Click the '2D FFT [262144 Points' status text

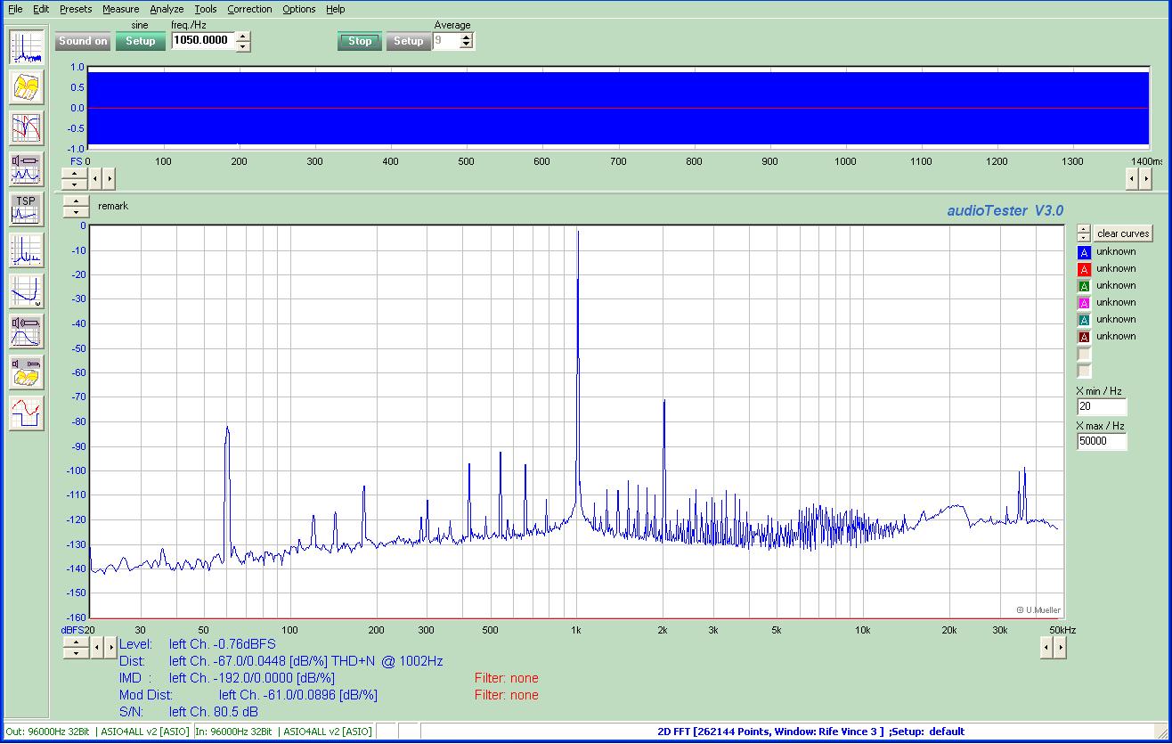click(769, 732)
